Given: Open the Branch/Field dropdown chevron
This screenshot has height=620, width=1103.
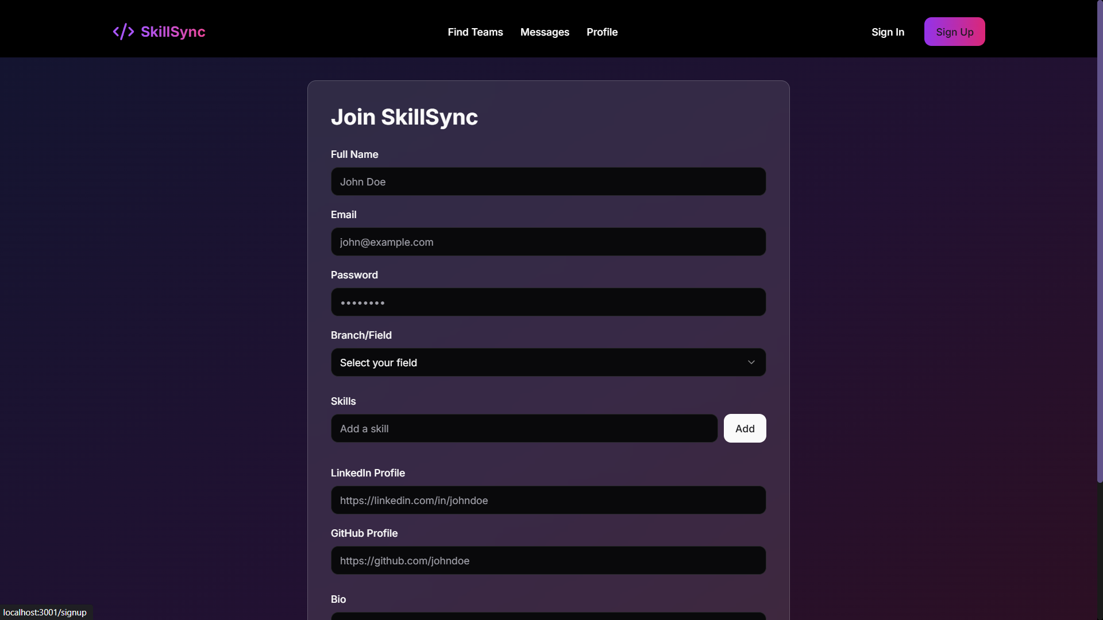Looking at the screenshot, I should (751, 362).
